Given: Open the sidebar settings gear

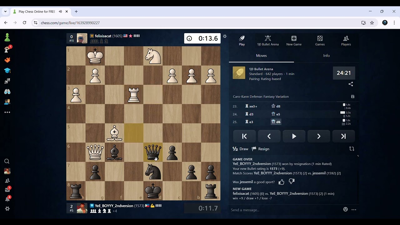Looking at the screenshot, I should (7, 209).
